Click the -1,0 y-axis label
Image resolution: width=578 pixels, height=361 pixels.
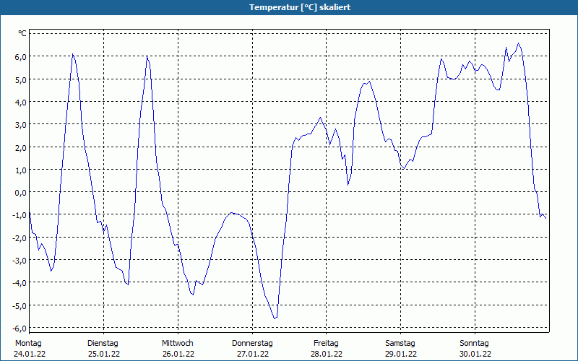click(20, 215)
